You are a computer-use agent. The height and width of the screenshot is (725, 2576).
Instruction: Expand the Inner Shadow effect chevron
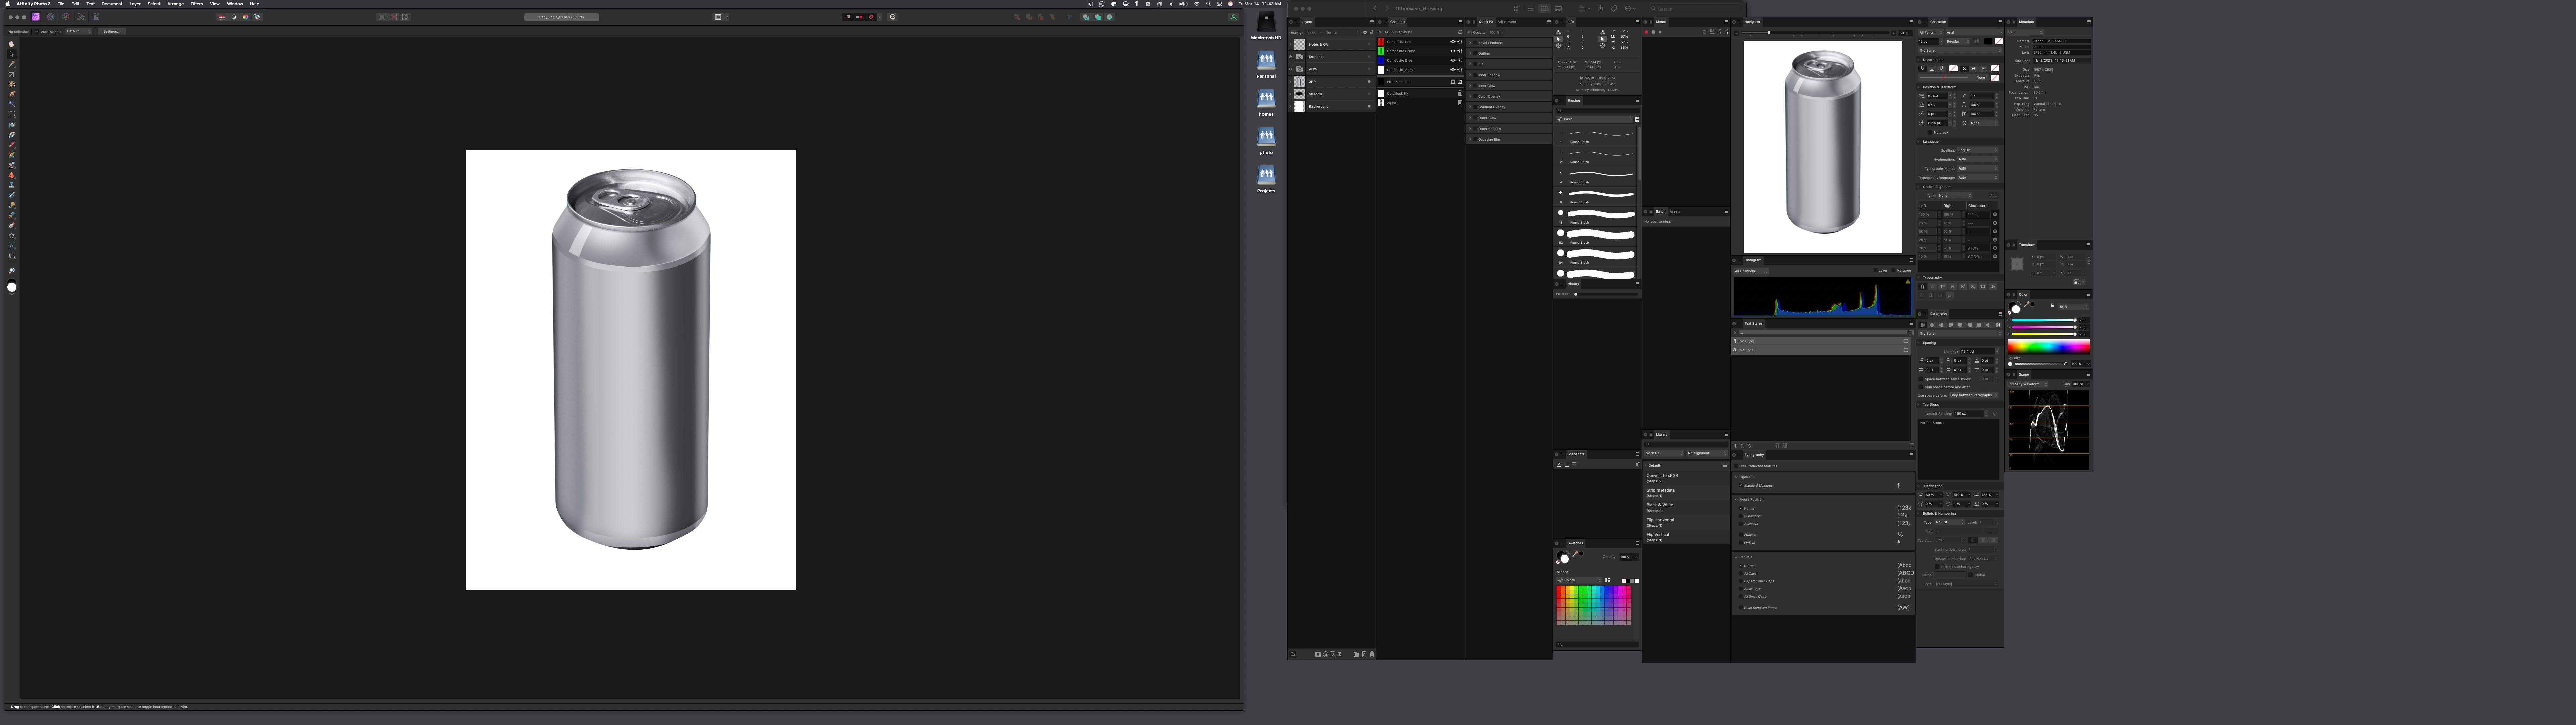click(1470, 75)
